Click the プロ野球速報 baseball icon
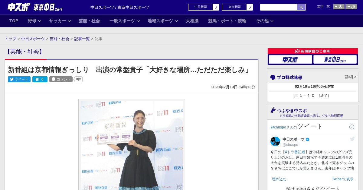The width and height of the screenshot is (363, 190). click(x=273, y=77)
